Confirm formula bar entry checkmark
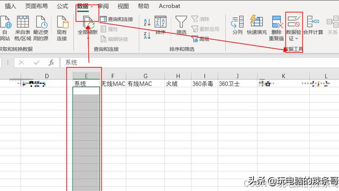Screen dimensions: 339x191 [37, 63]
